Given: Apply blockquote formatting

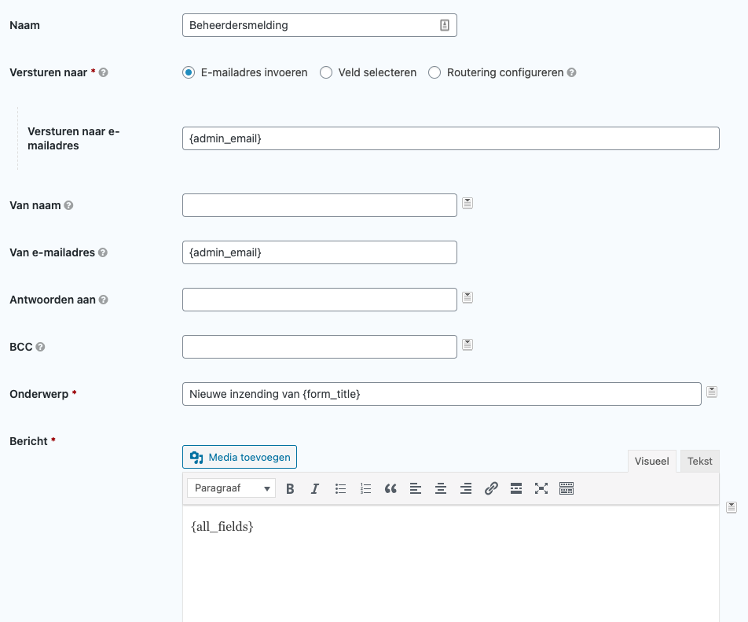Looking at the screenshot, I should pyautogui.click(x=390, y=488).
